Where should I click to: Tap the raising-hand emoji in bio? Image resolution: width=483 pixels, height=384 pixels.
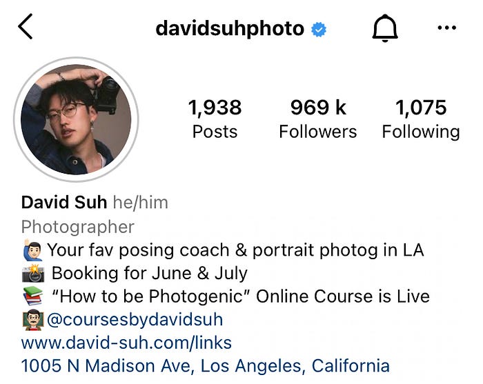(32, 250)
